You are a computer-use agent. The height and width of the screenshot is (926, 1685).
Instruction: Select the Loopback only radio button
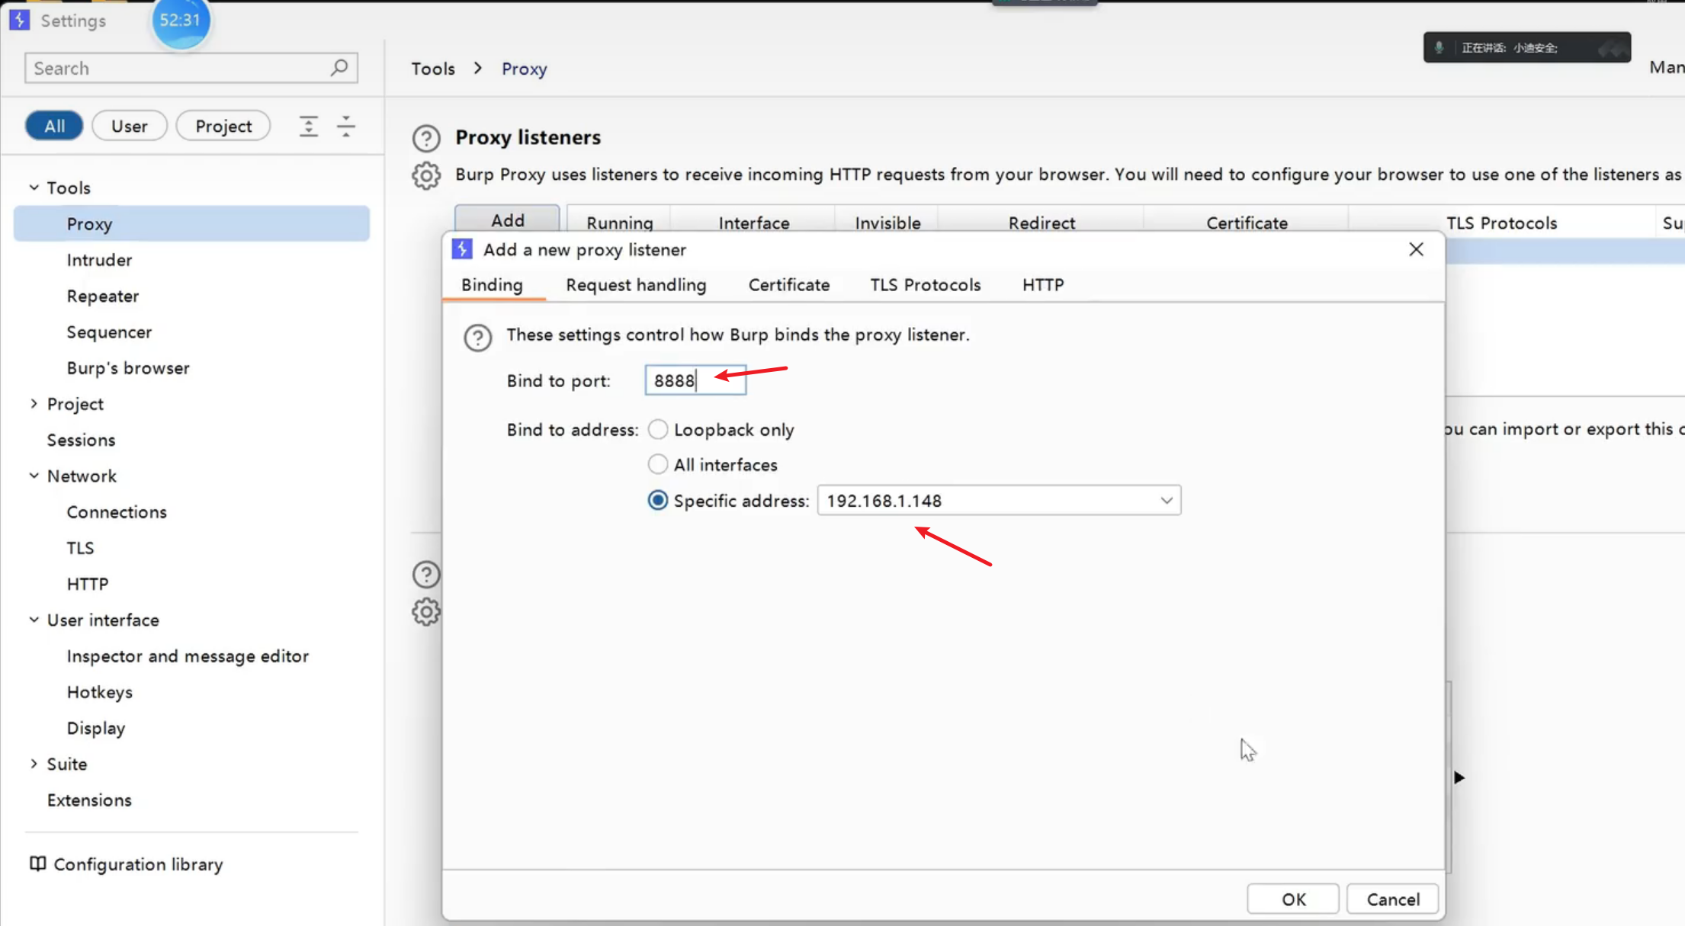pyautogui.click(x=657, y=430)
